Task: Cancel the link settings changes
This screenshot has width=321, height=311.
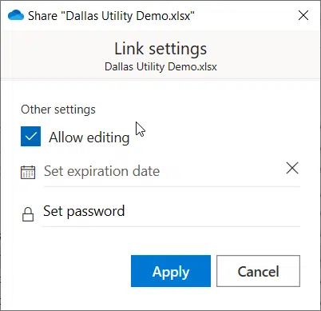Action: pyautogui.click(x=258, y=271)
